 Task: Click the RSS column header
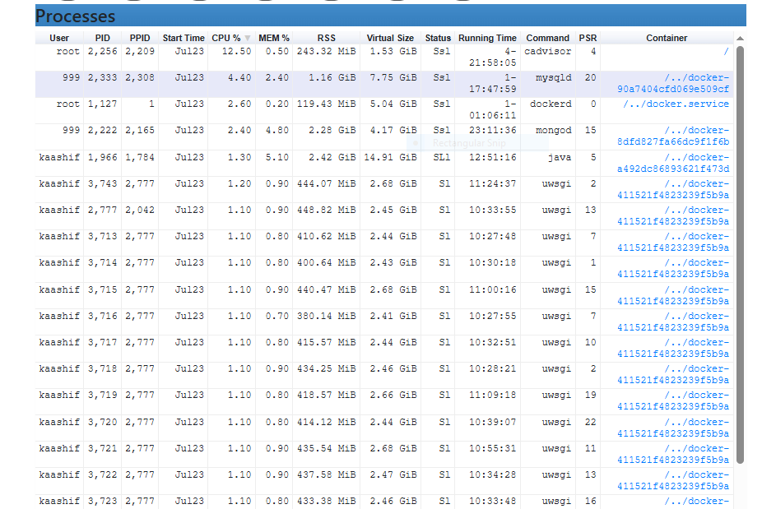pyautogui.click(x=326, y=38)
